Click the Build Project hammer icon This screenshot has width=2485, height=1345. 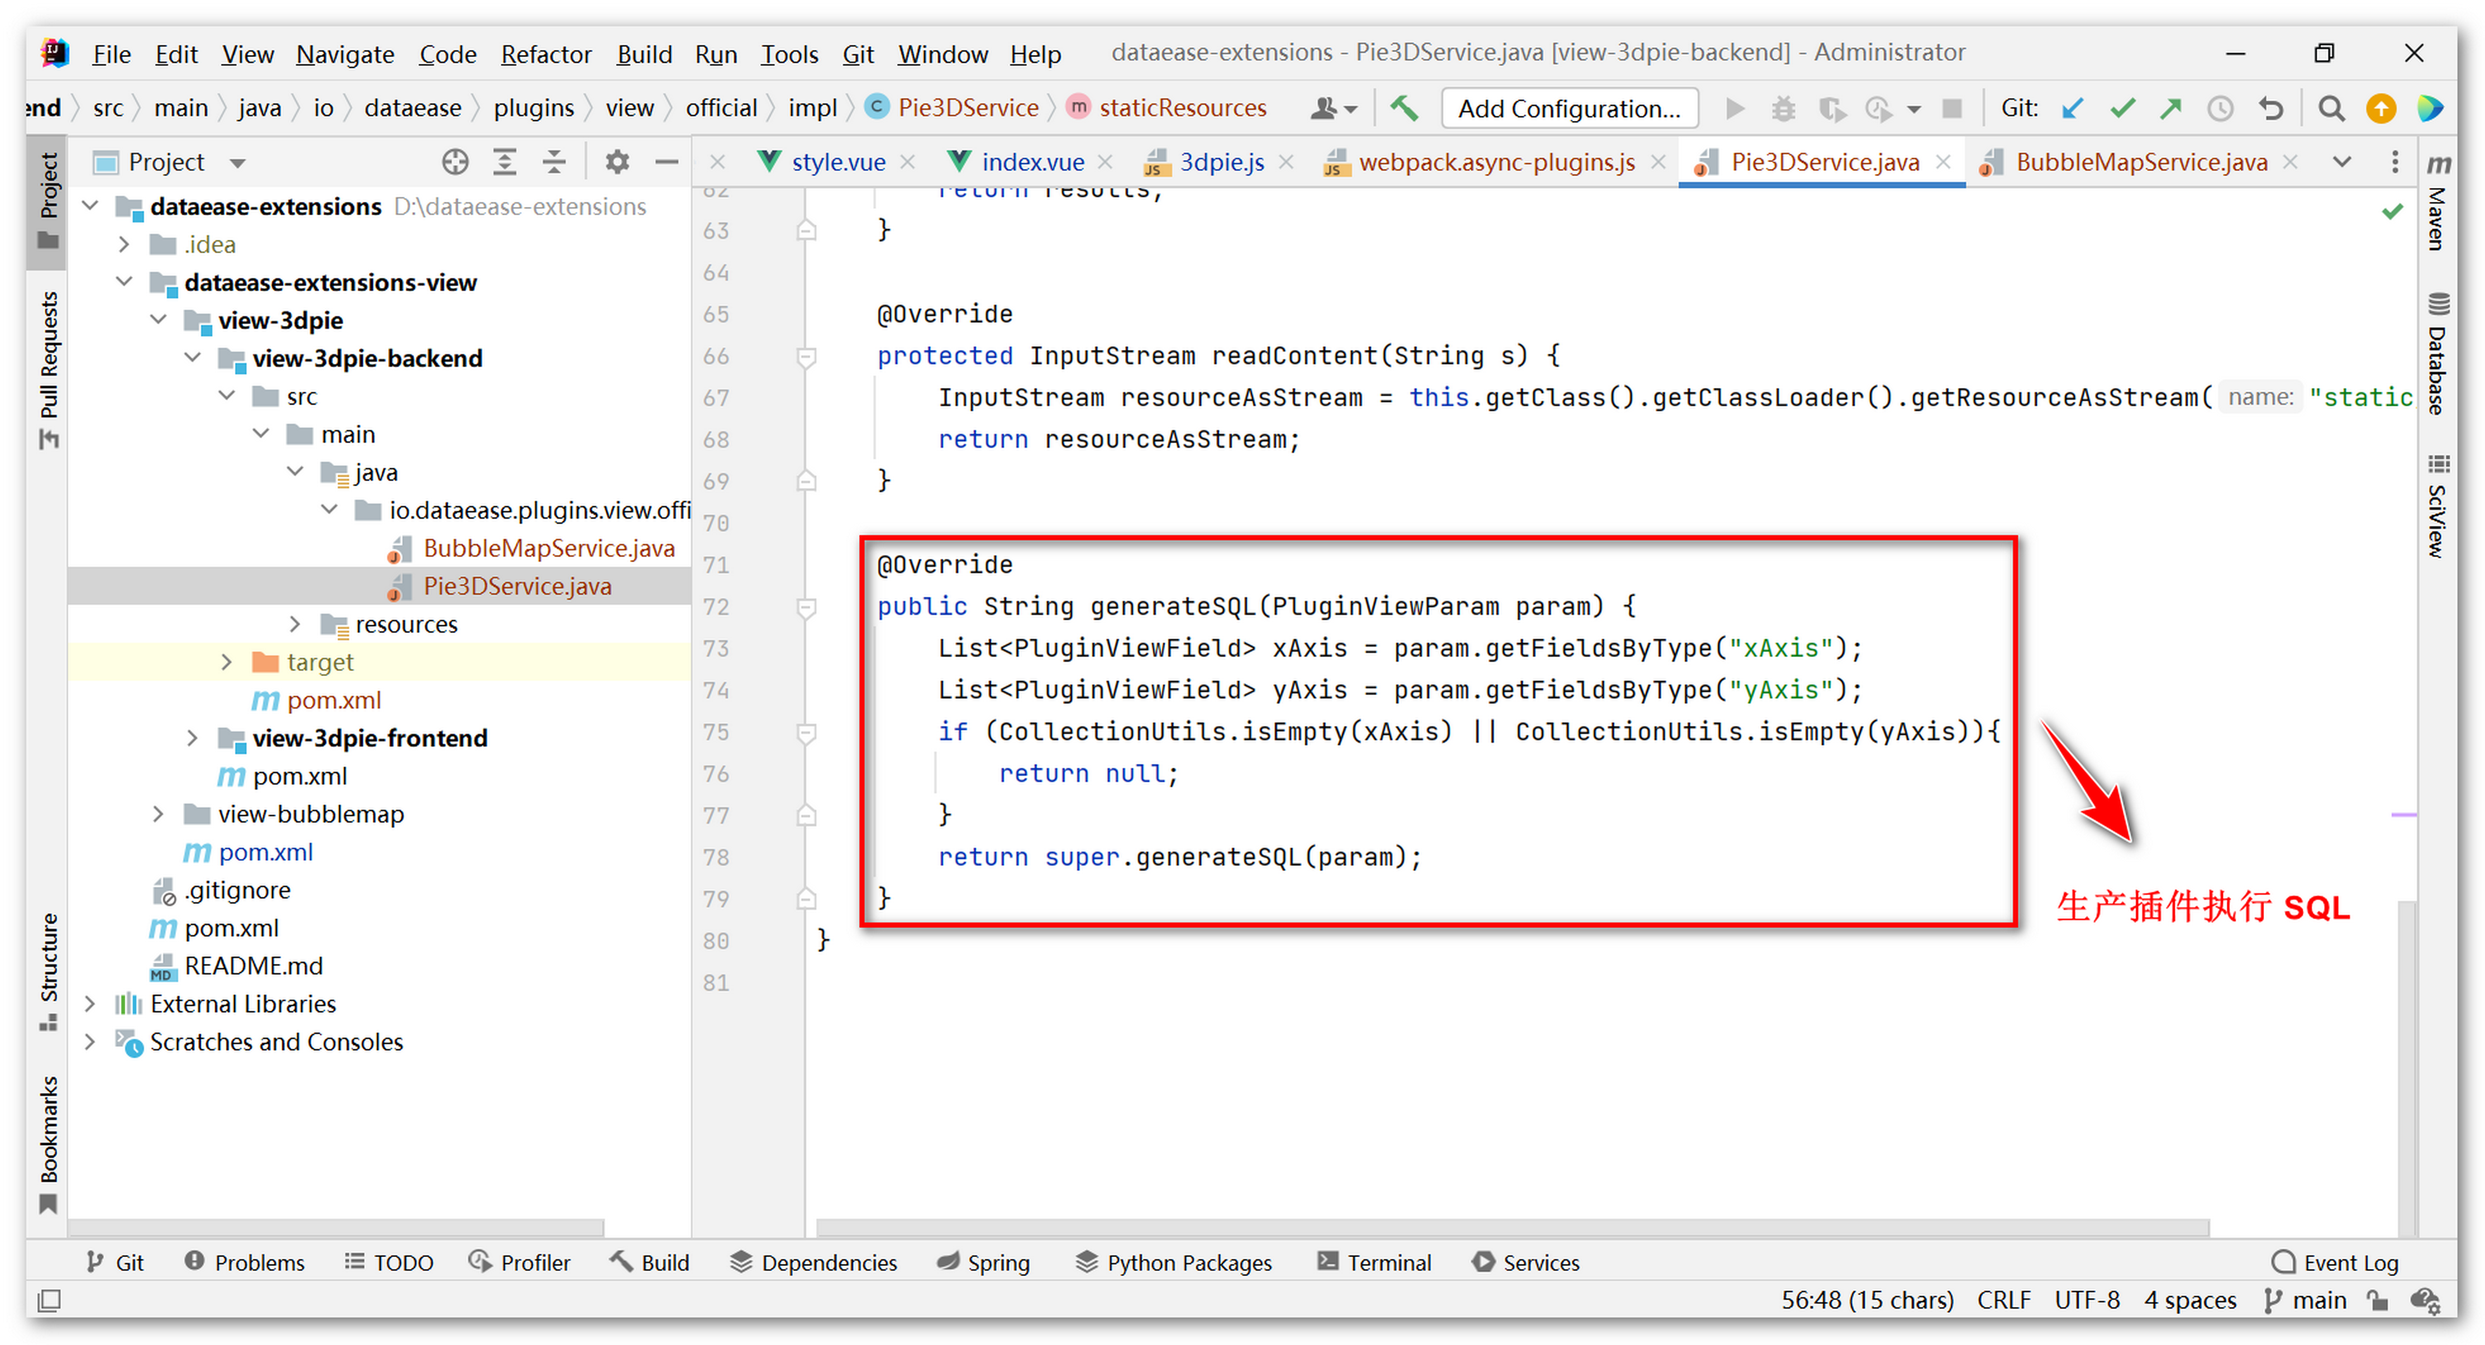[1405, 108]
